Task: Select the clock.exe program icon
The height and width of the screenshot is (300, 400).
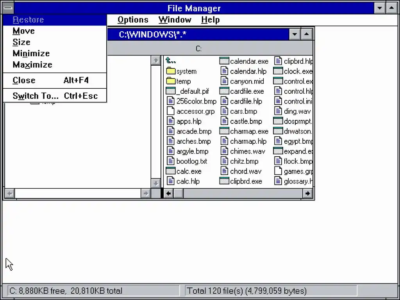Action: pos(278,71)
